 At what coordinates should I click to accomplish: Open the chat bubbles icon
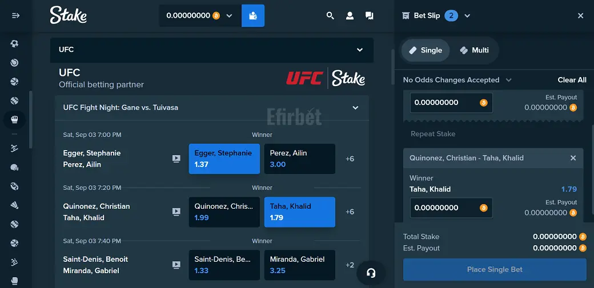[370, 15]
